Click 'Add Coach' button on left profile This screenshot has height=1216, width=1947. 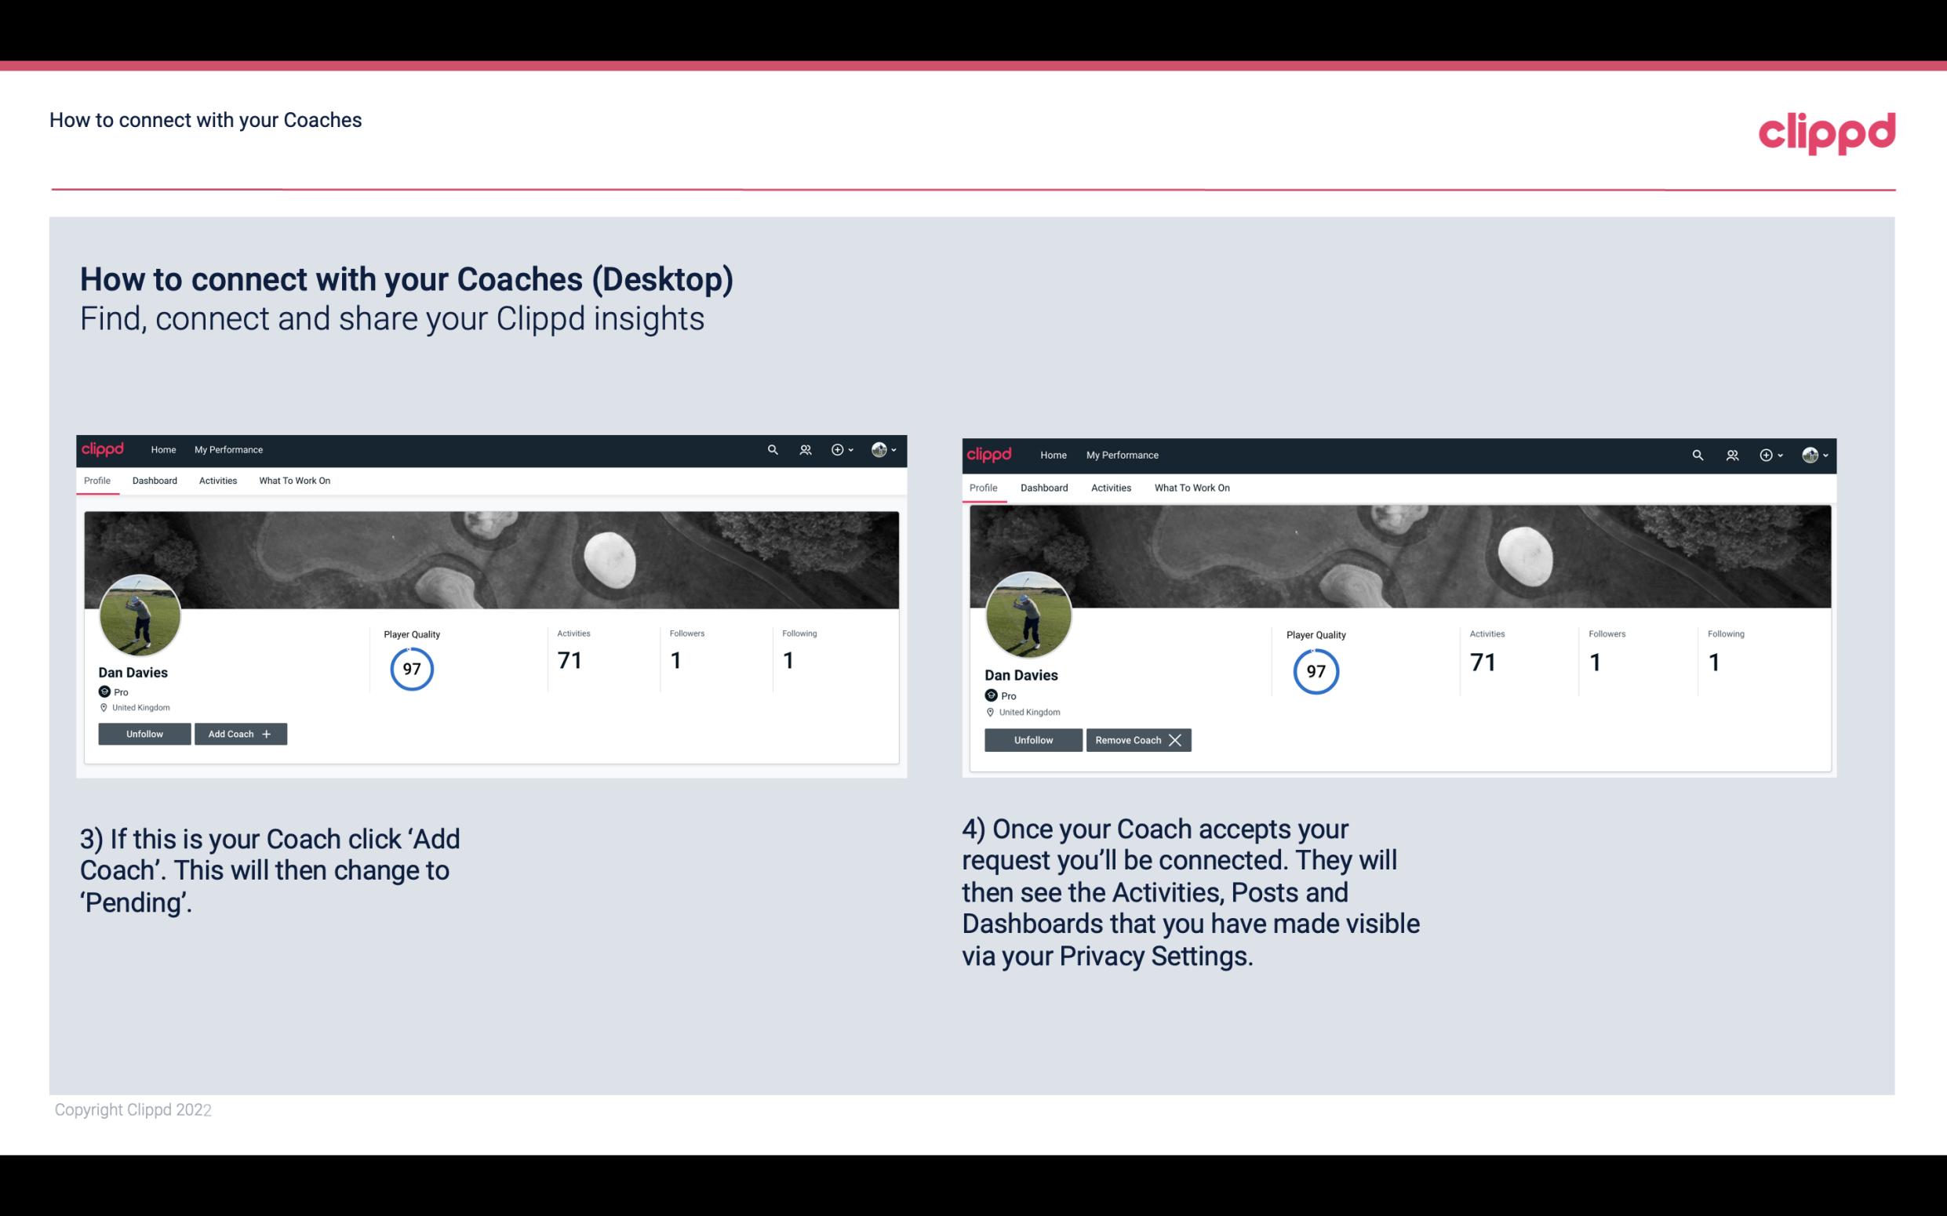(238, 733)
